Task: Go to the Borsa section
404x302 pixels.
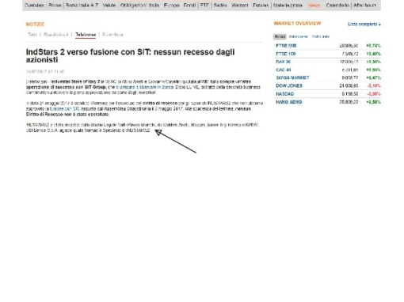Action: 55,6
